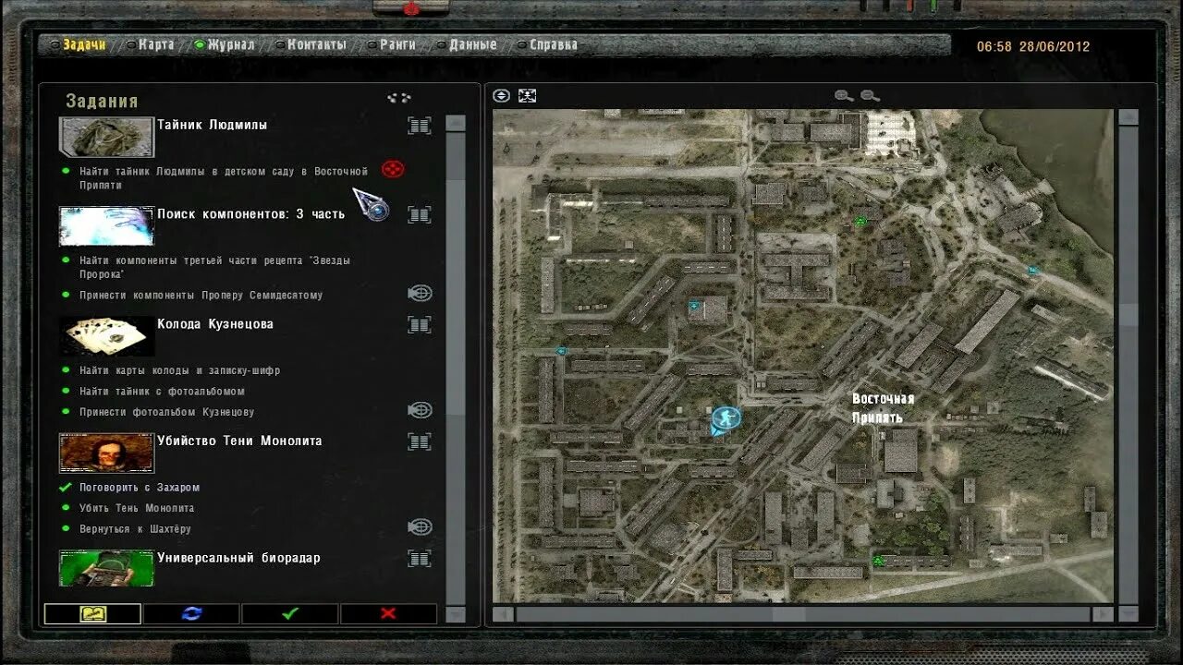Select the Универсальный биорадар task title

point(238,558)
